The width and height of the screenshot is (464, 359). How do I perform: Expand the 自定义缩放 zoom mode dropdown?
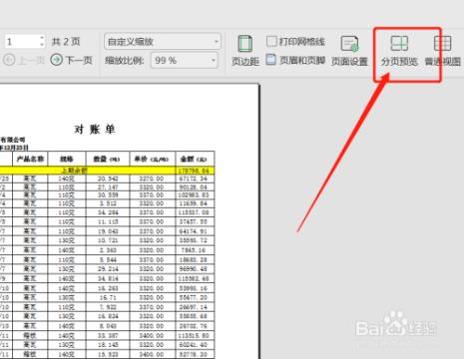click(x=163, y=42)
